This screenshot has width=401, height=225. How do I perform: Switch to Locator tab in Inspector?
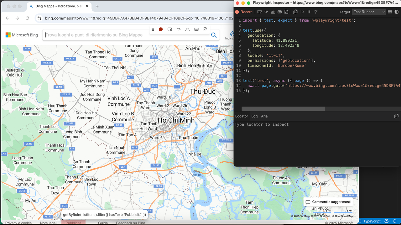[x=242, y=116]
